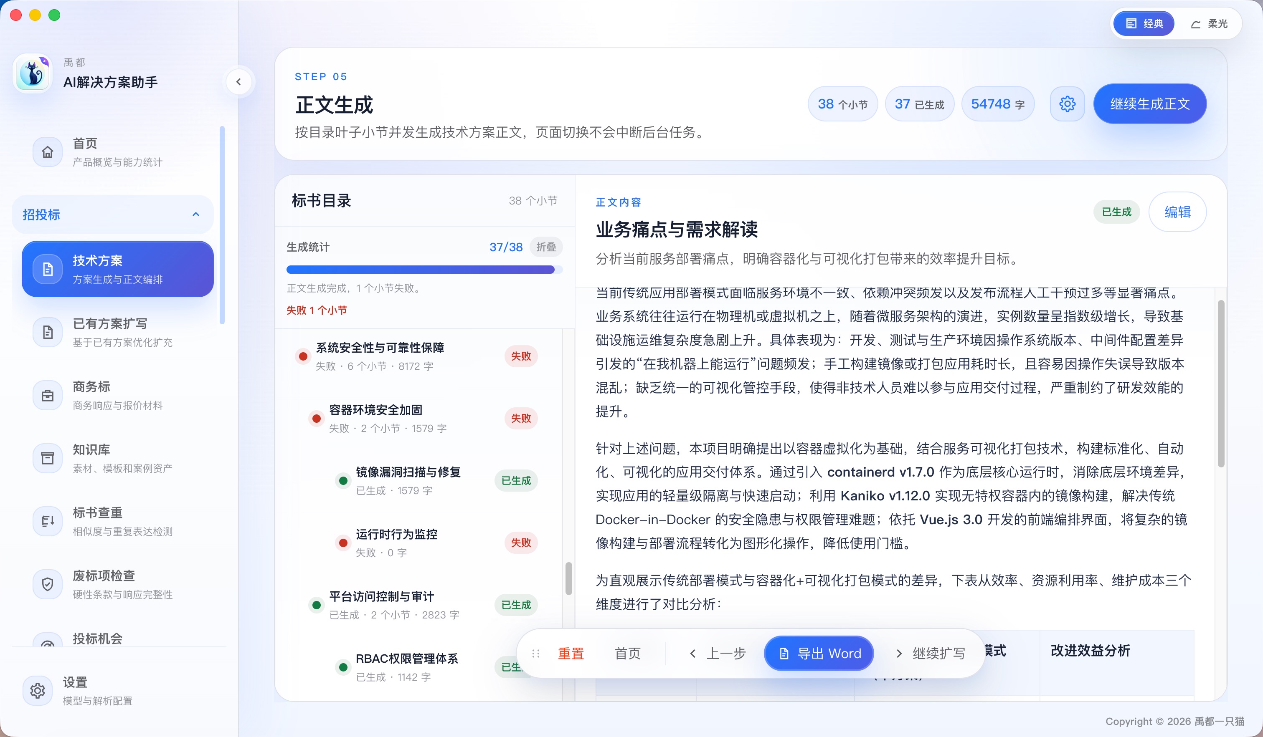1263x737 pixels.
Task: Click the 已生成 status badge beside 编辑
Action: (1116, 212)
